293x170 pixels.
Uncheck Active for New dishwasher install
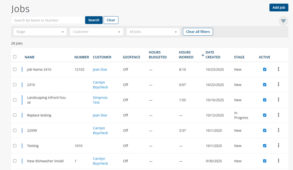(x=265, y=161)
